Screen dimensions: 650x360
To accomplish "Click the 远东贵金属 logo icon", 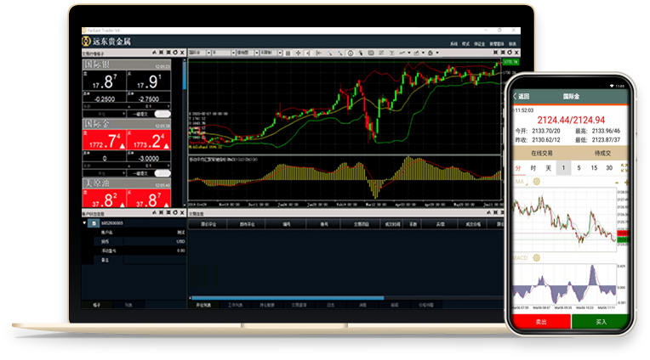I will click(x=85, y=40).
